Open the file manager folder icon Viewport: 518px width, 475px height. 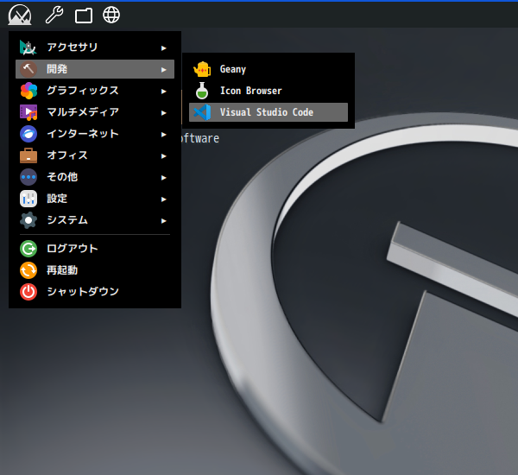(x=83, y=15)
